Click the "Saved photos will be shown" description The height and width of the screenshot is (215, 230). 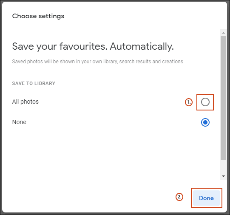pyautogui.click(x=97, y=62)
